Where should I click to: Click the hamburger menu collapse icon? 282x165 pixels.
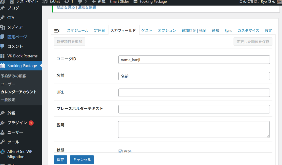point(57,31)
